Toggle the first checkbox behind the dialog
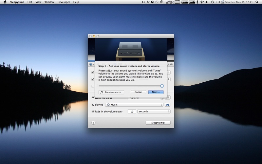The width and height of the screenshot is (262, 164). 93,72
